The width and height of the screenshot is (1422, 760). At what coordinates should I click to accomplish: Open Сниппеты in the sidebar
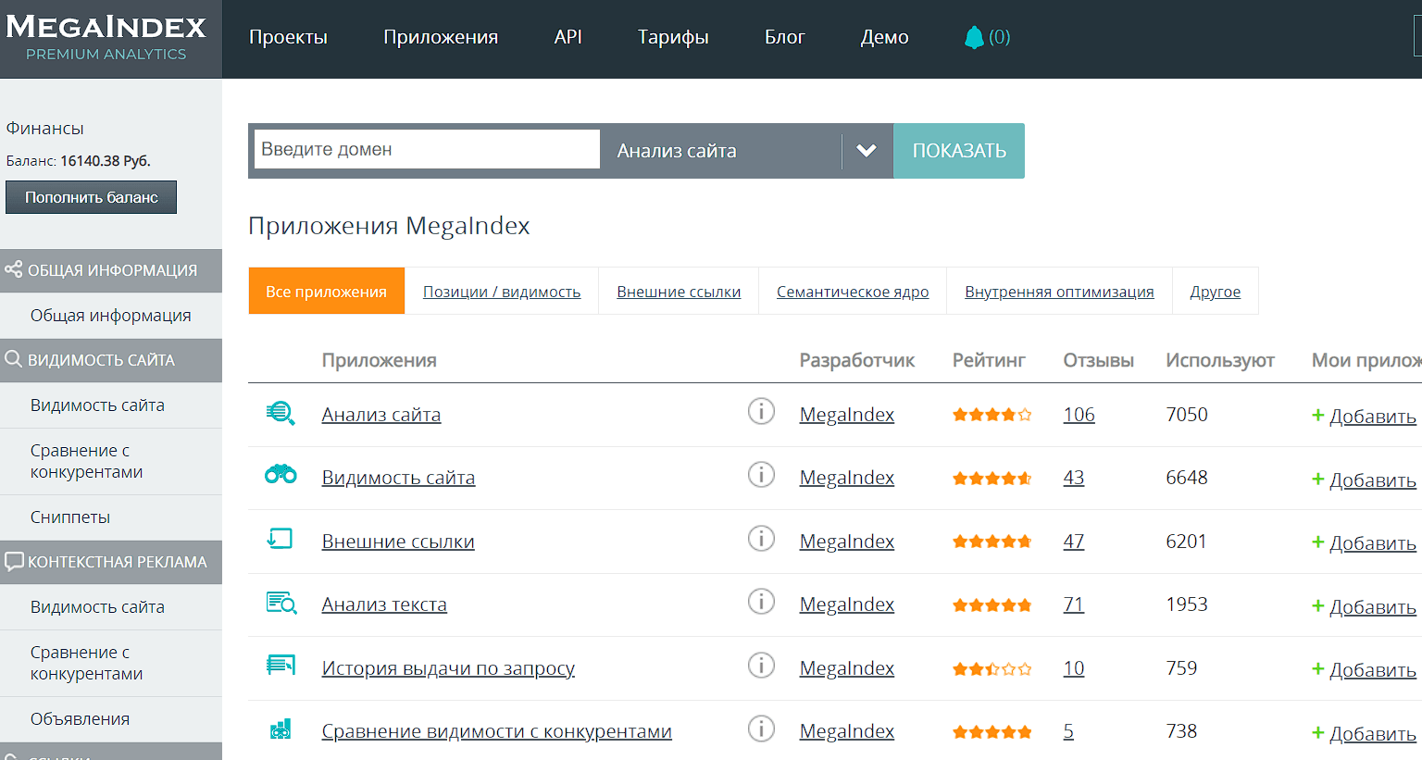point(111,517)
